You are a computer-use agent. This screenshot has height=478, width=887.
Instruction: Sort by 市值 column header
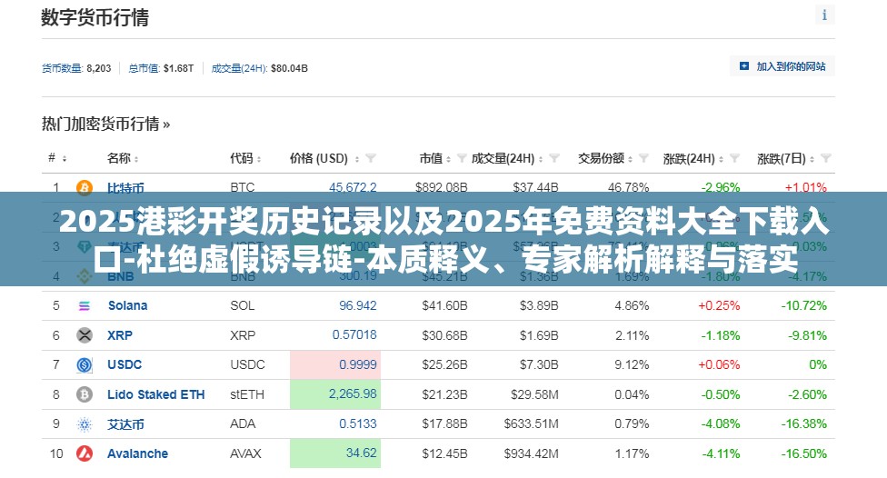click(435, 158)
